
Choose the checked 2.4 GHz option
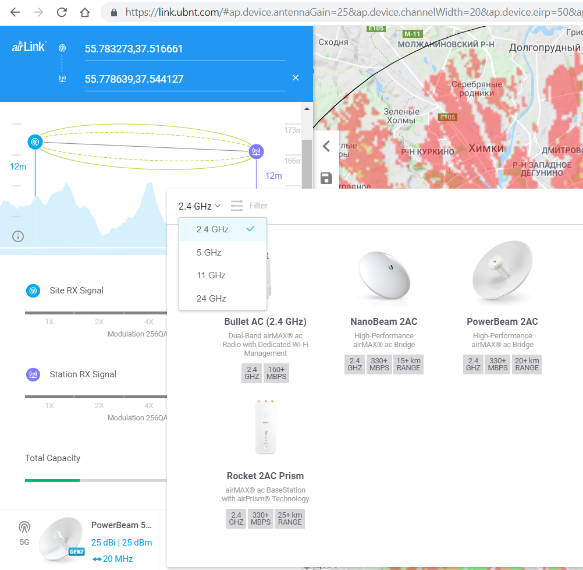click(223, 229)
